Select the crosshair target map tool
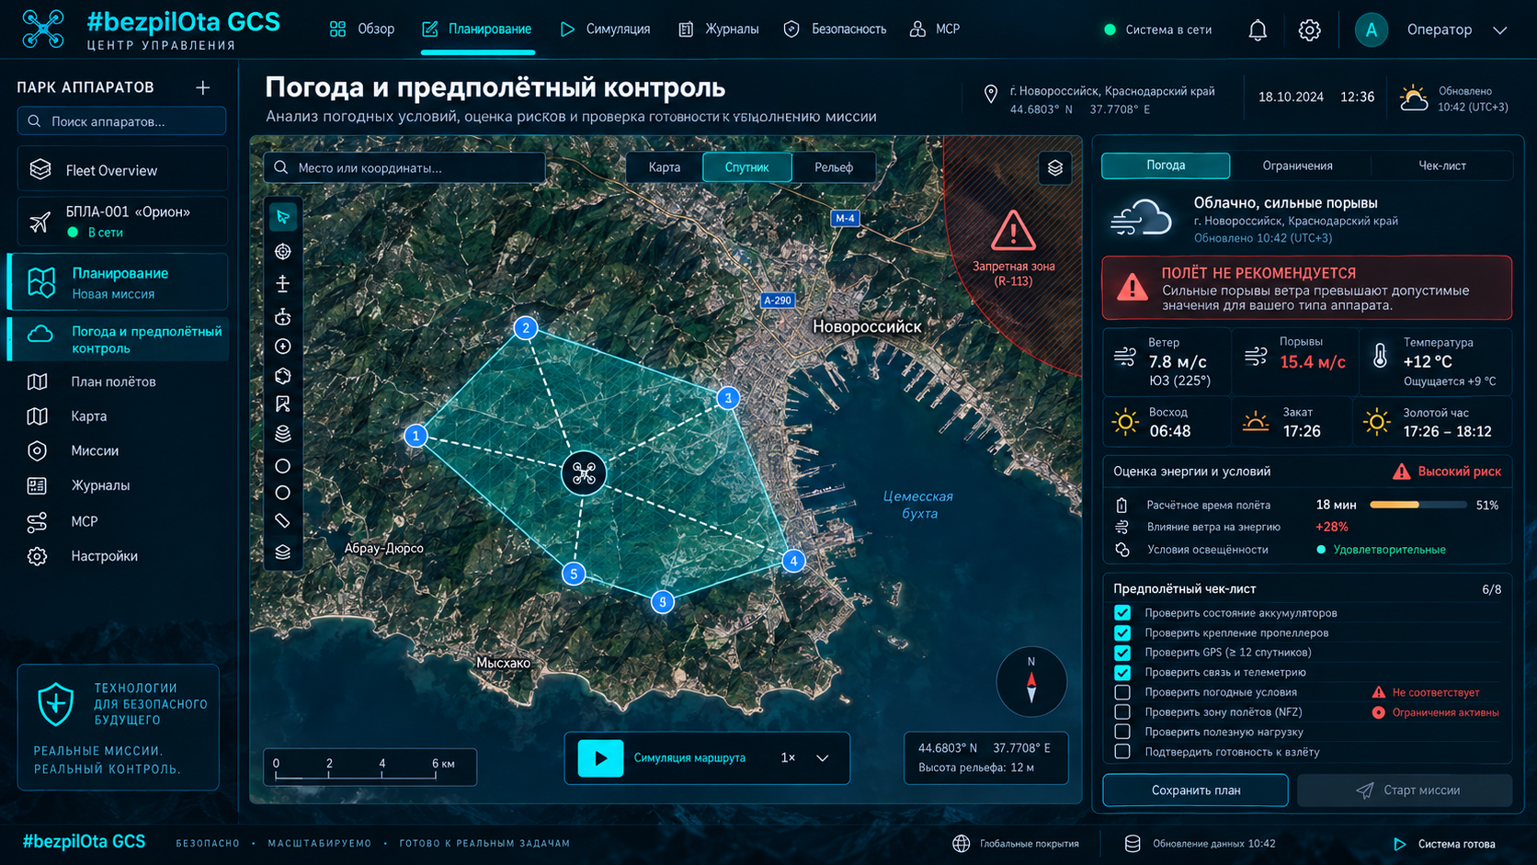1537x865 pixels. (x=283, y=252)
